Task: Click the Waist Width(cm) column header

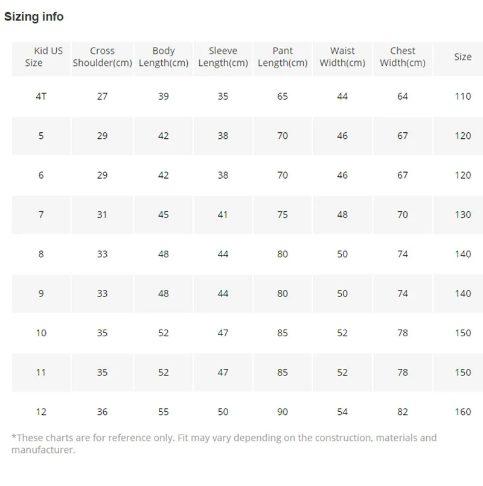Action: coord(342,57)
